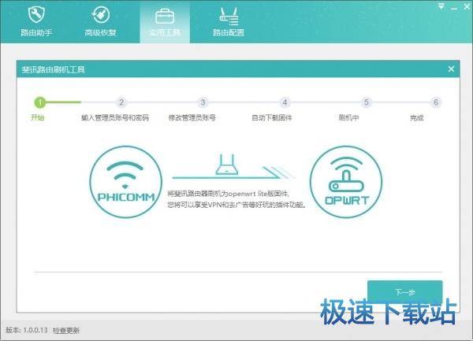Click step 2 circle in progress bar
The image size is (473, 341).
pyautogui.click(x=121, y=102)
